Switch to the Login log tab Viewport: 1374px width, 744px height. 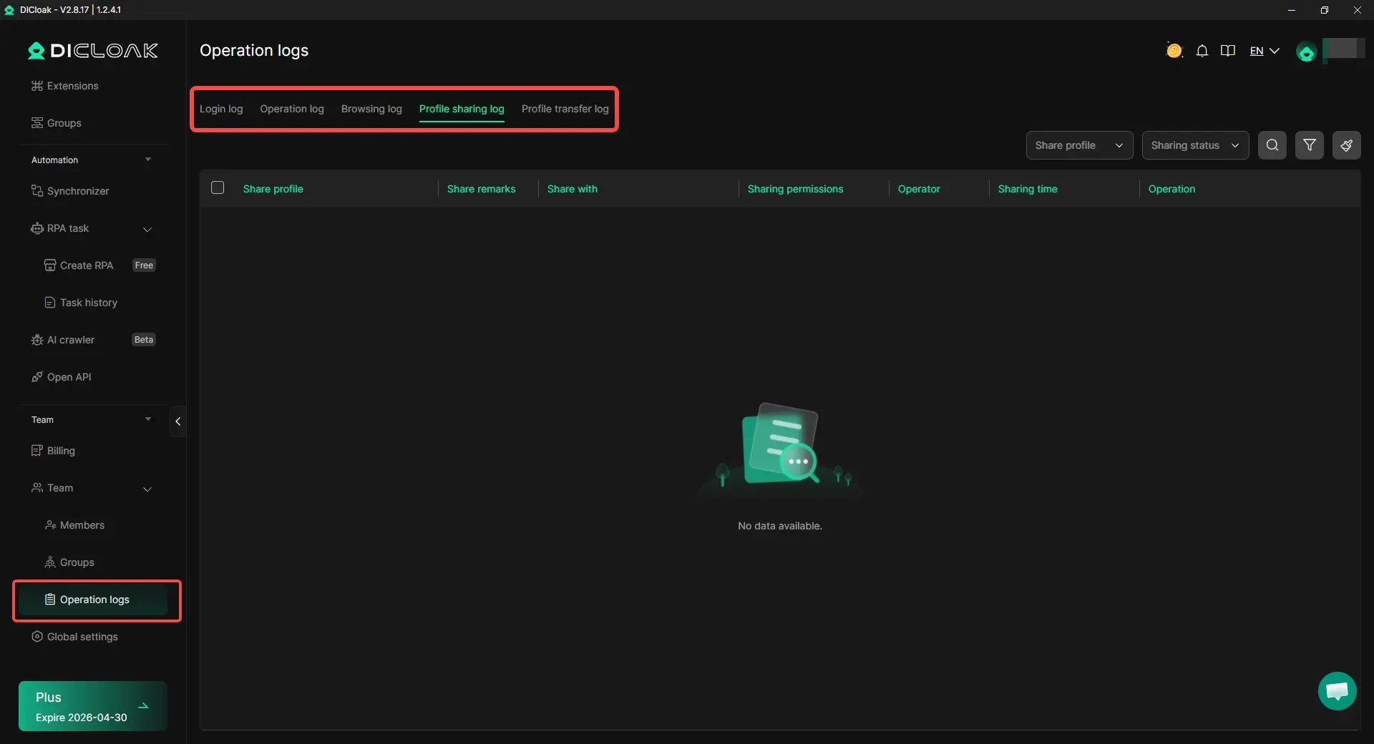pos(221,109)
